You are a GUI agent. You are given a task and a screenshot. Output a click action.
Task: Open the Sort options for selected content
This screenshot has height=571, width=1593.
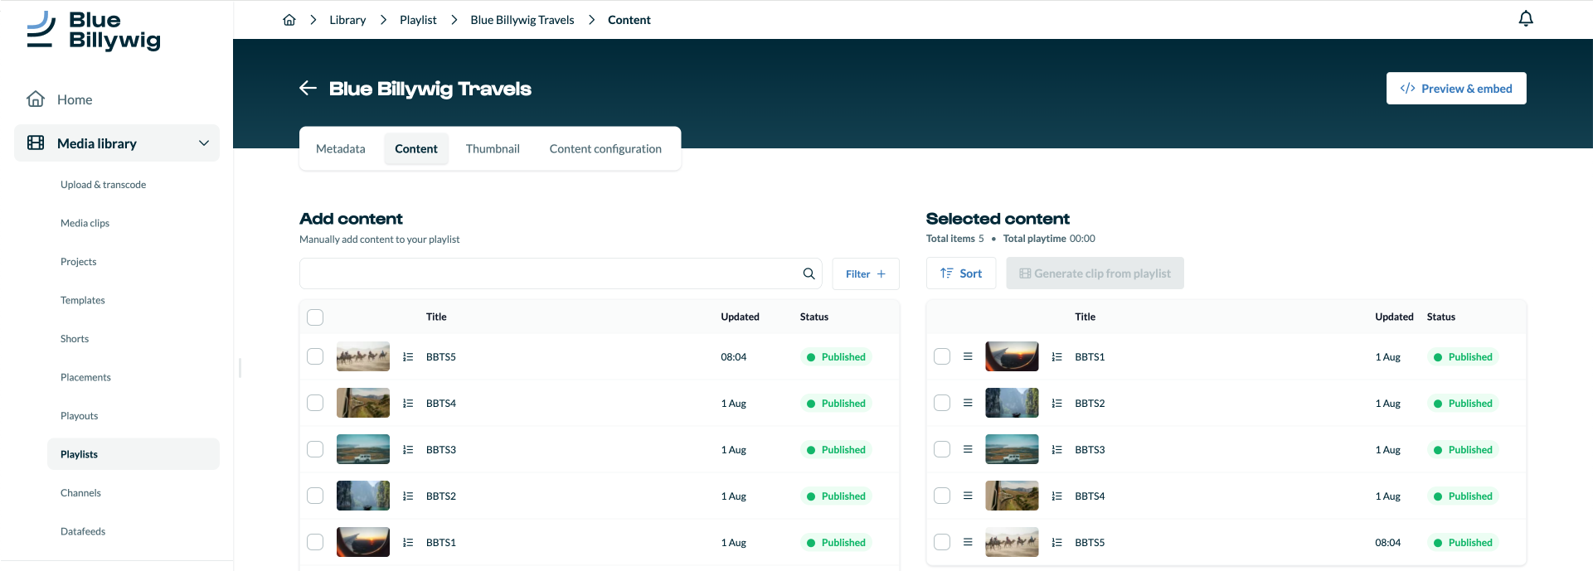[x=961, y=273]
